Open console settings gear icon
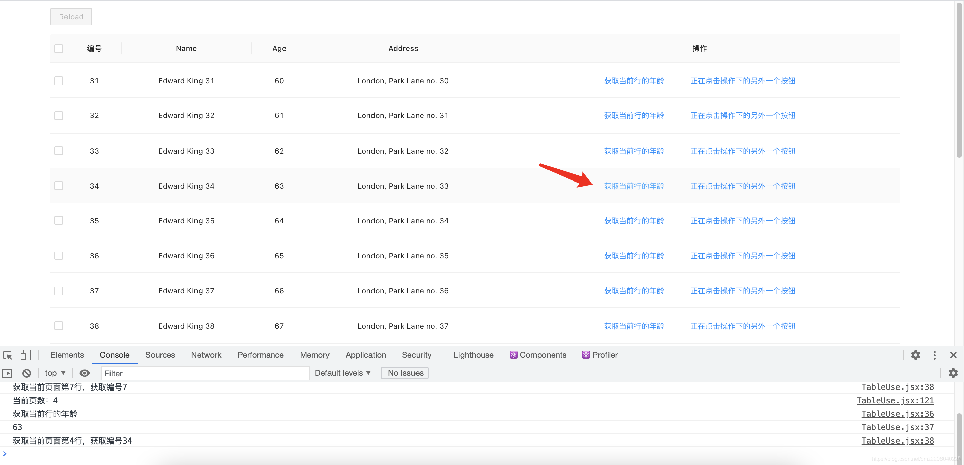This screenshot has height=465, width=964. [953, 373]
